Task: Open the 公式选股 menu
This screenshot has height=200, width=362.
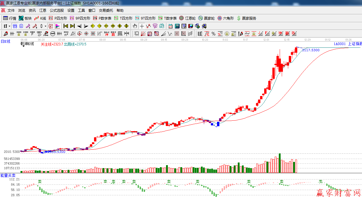Action: tap(57, 10)
